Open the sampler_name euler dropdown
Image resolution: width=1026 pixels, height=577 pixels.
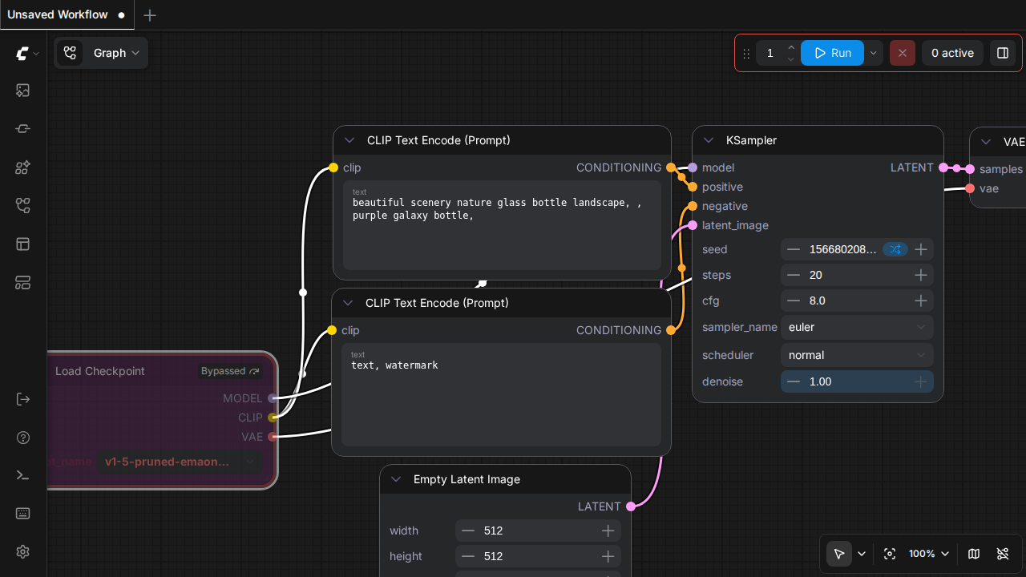point(856,327)
